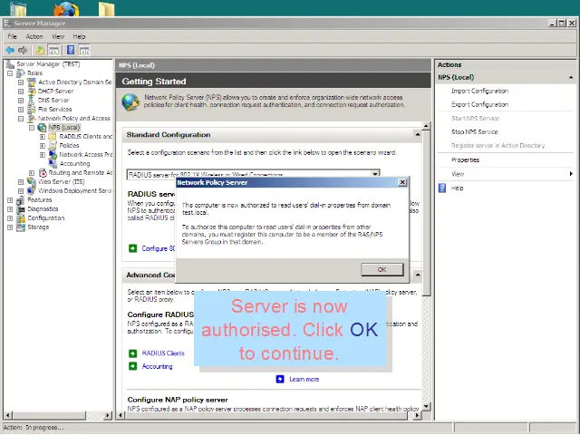Collapse the Roles tree node
Screen dimensions: 580x435
pyautogui.click(x=10, y=73)
